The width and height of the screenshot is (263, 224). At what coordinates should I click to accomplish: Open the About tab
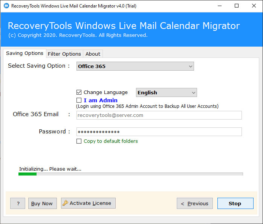click(93, 54)
